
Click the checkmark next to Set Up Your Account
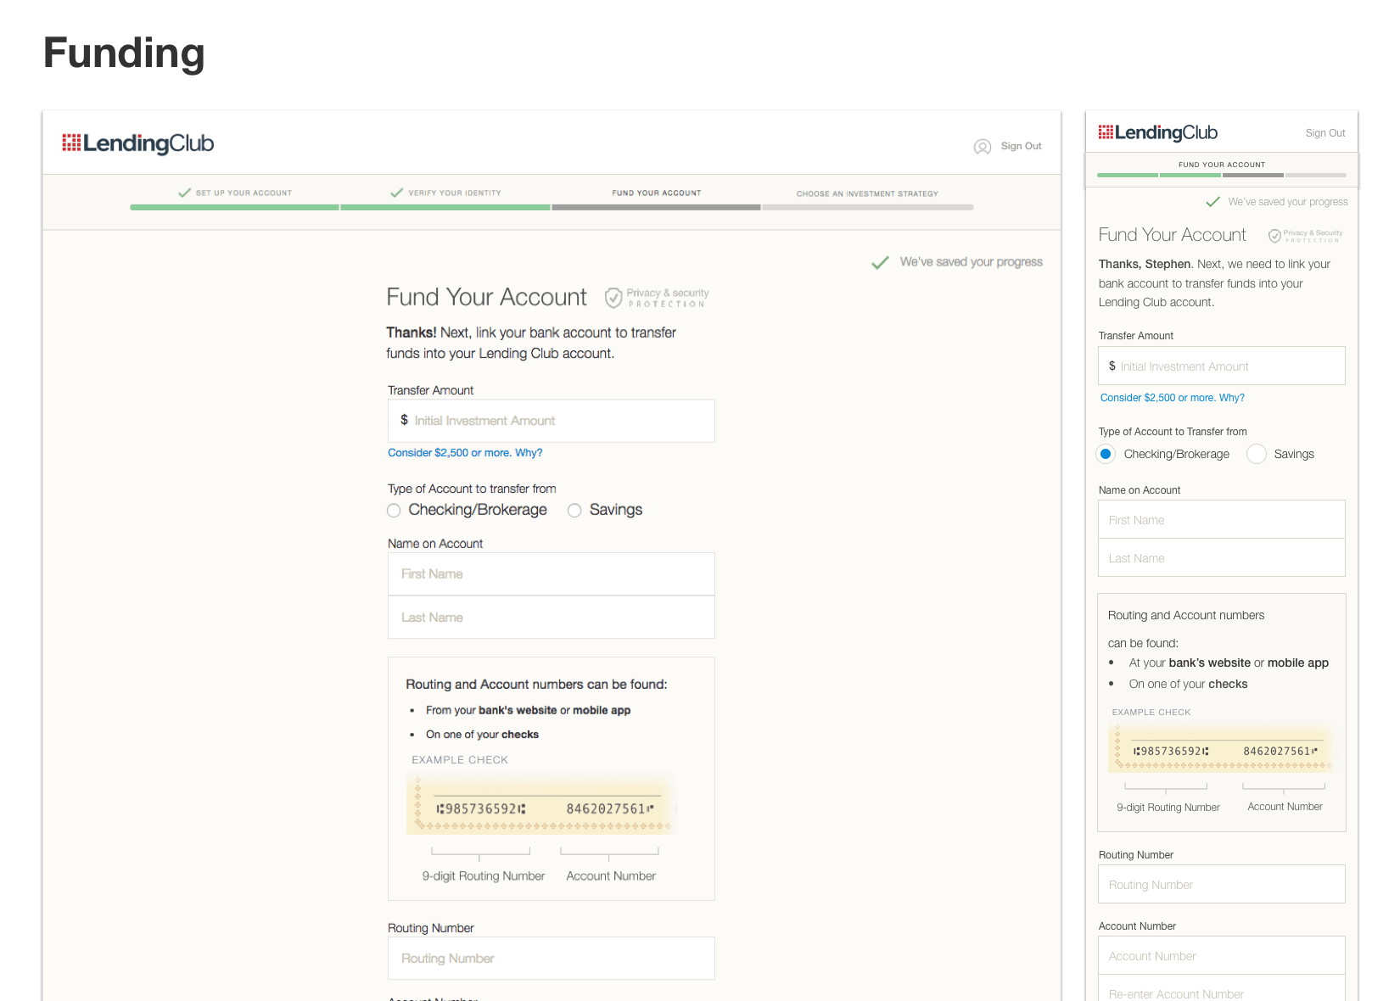coord(184,193)
